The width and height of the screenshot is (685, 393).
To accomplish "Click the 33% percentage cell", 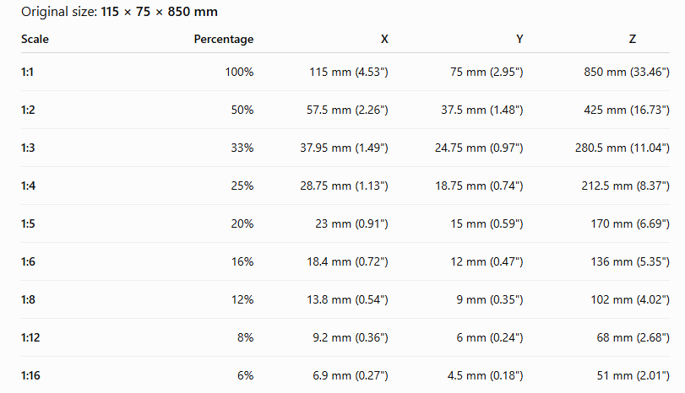I will pyautogui.click(x=242, y=148).
